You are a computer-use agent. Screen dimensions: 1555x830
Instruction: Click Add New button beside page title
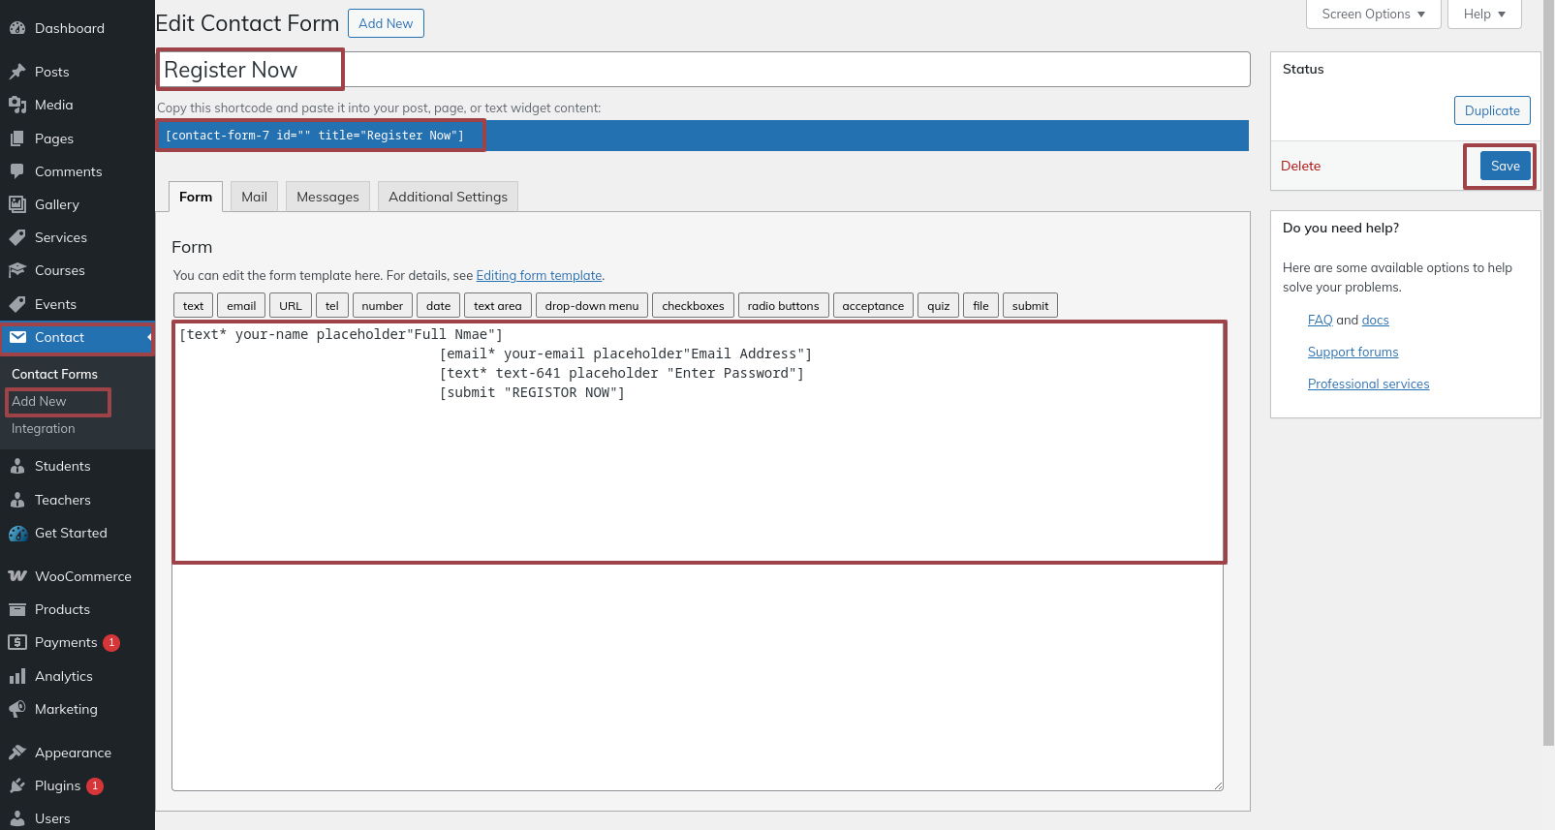point(386,23)
